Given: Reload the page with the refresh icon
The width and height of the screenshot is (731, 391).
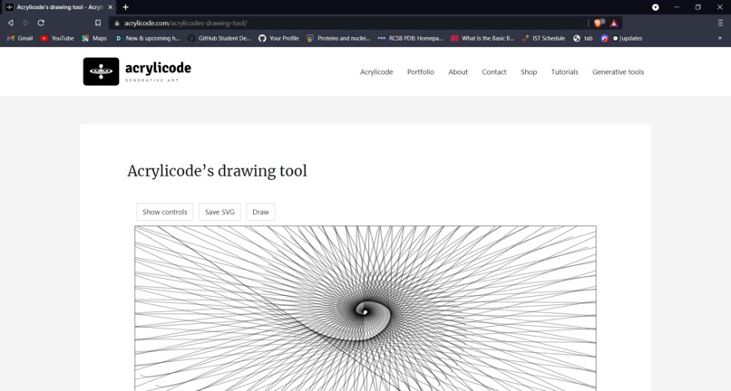Looking at the screenshot, I should [x=41, y=23].
